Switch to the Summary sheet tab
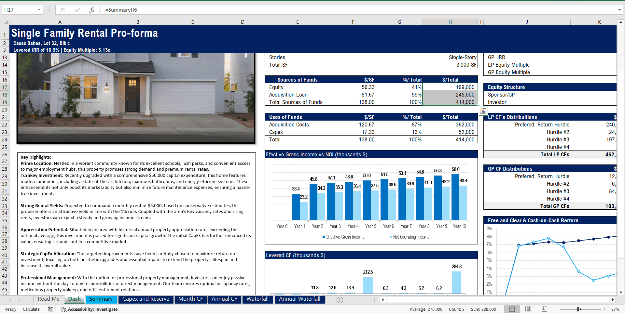This screenshot has width=625, height=314. (x=101, y=299)
